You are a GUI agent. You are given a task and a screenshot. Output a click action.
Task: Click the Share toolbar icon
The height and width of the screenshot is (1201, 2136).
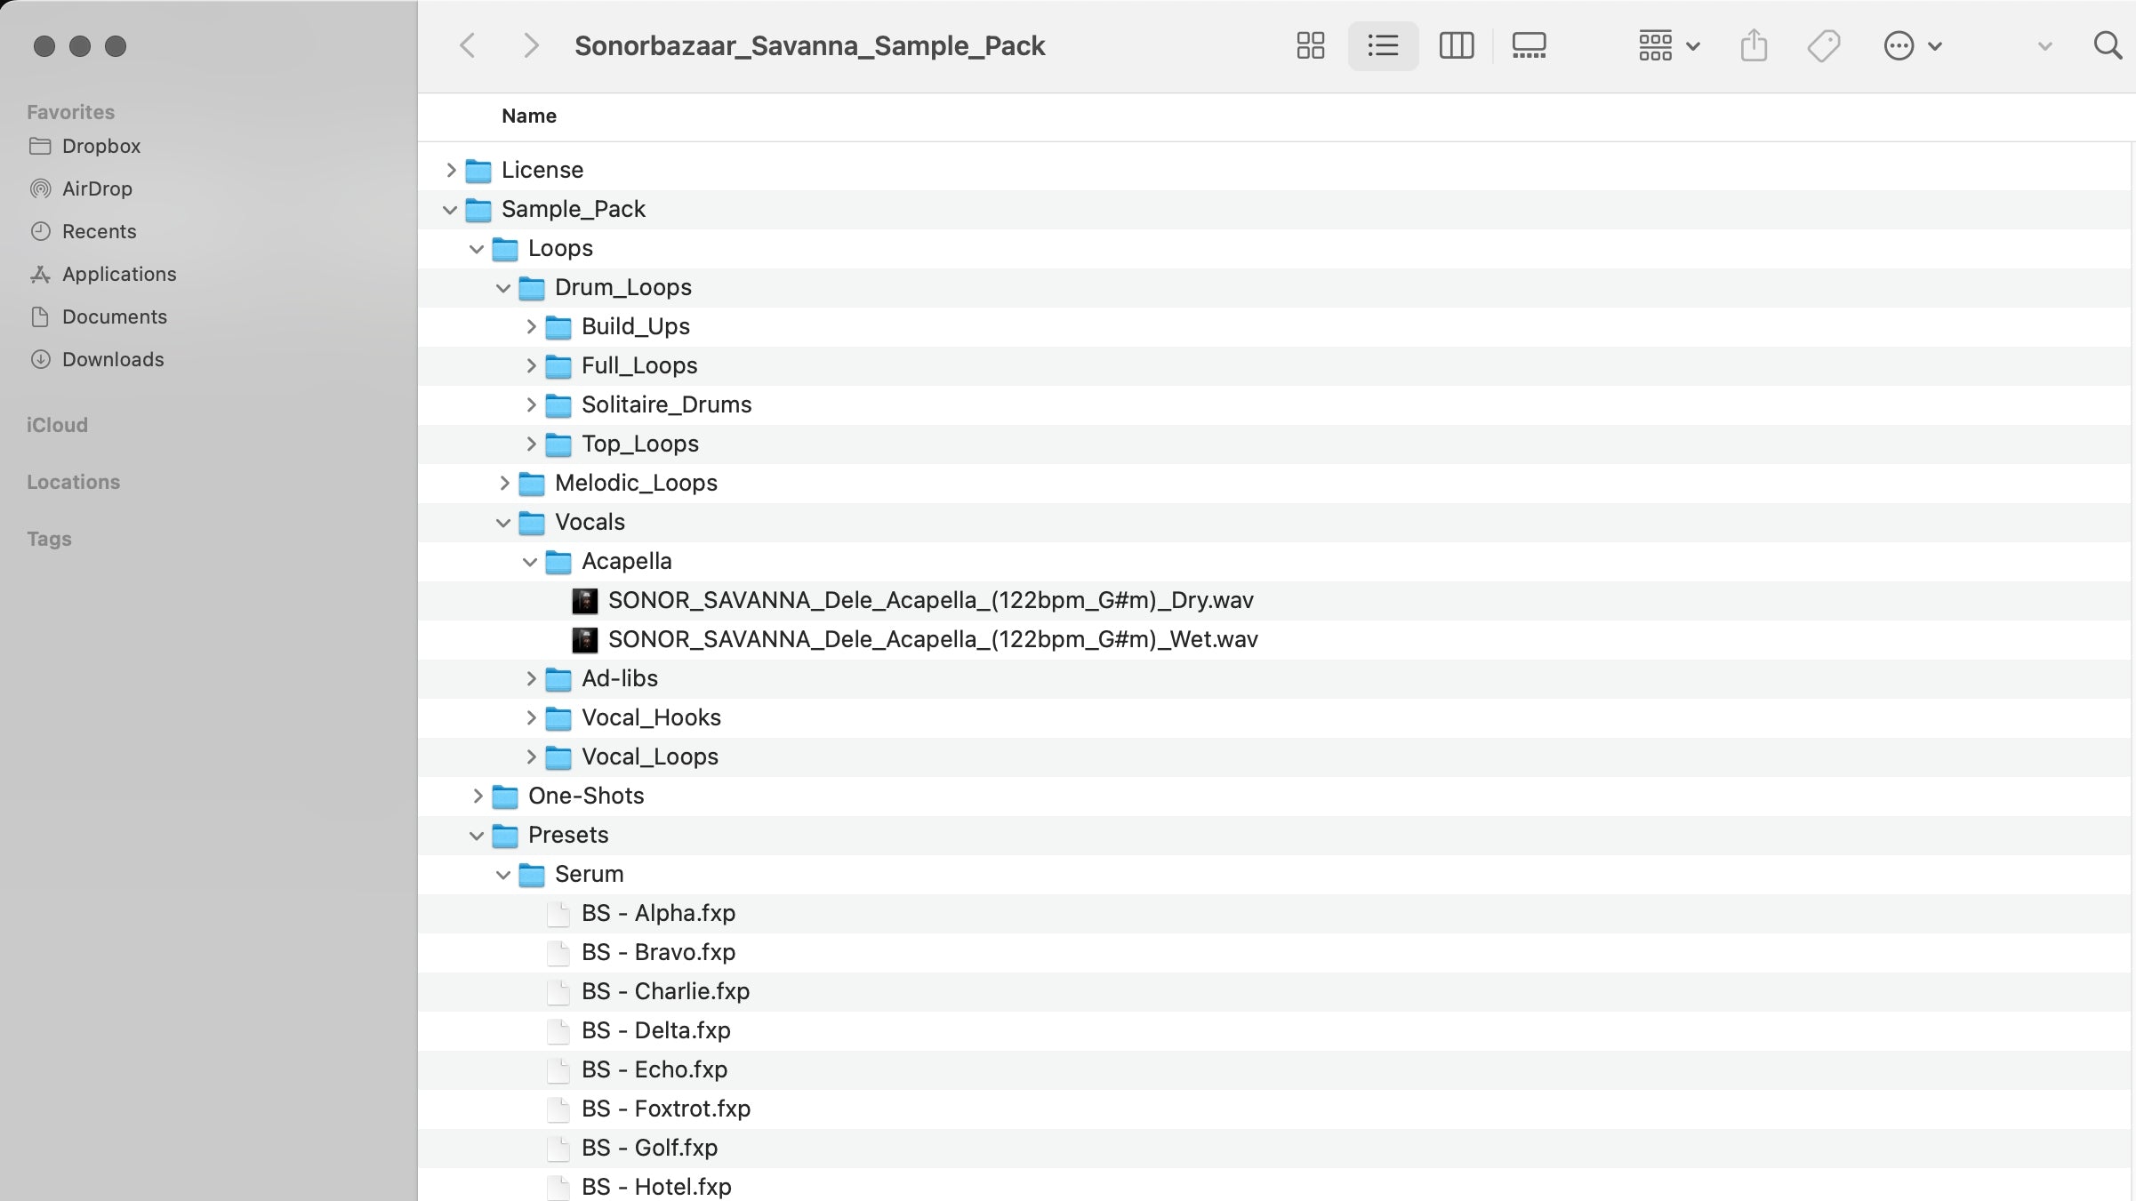point(1754,45)
